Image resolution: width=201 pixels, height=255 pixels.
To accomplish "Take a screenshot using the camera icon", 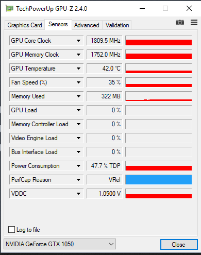I will point(180,22).
